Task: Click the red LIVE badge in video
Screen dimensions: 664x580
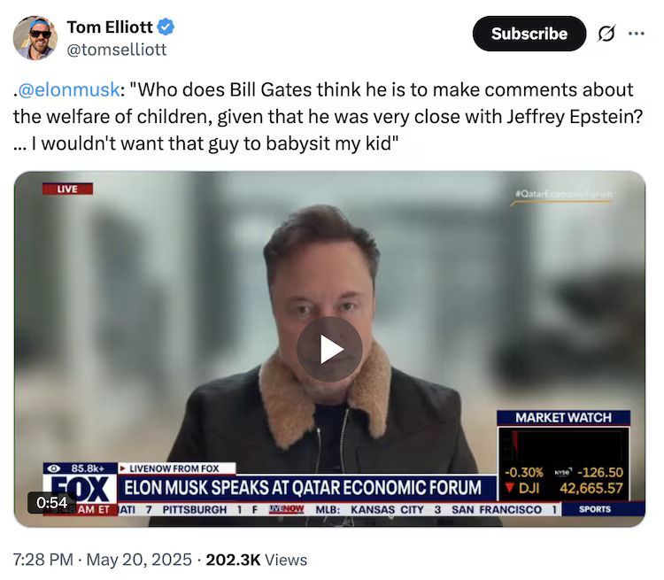Action: pyautogui.click(x=67, y=189)
